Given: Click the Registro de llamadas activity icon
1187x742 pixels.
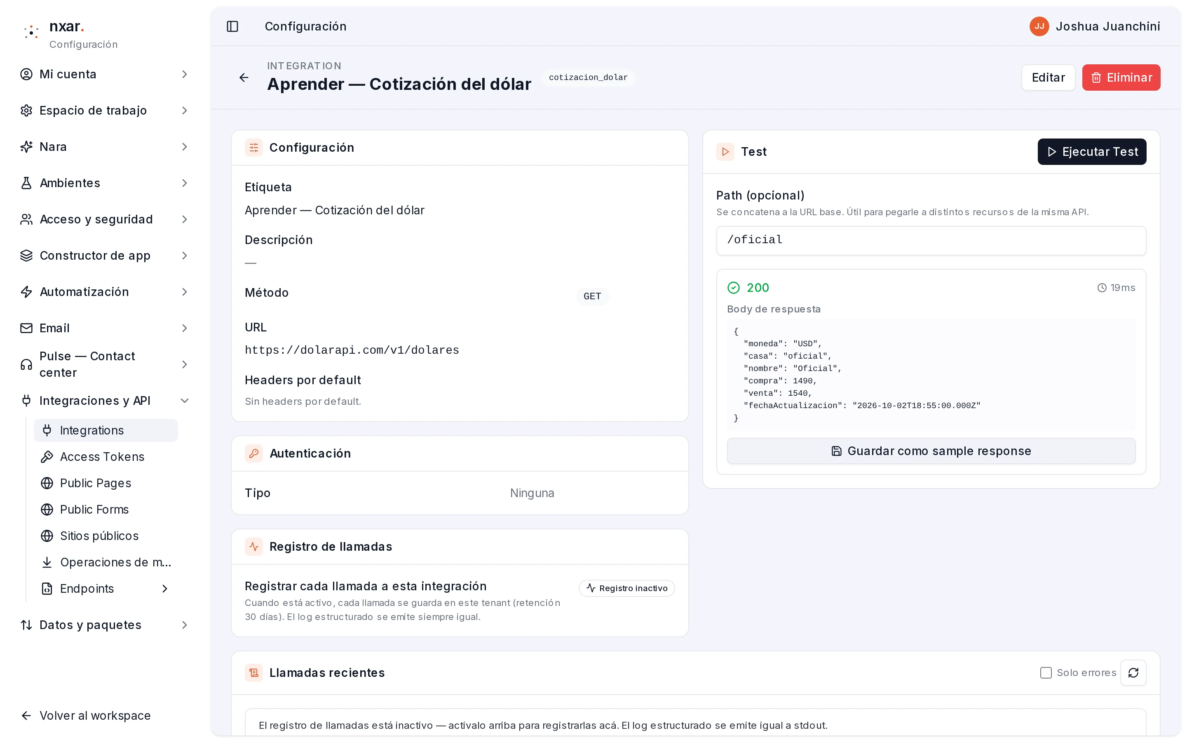Looking at the screenshot, I should click(254, 547).
